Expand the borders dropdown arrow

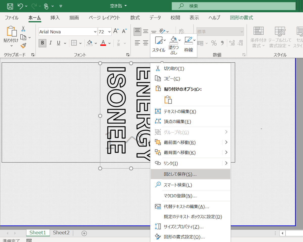(x=80, y=43)
